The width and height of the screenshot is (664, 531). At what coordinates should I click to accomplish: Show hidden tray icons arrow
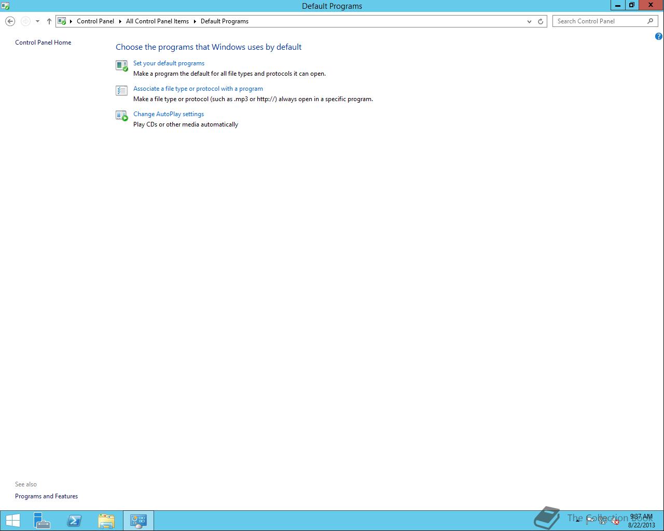tap(577, 521)
